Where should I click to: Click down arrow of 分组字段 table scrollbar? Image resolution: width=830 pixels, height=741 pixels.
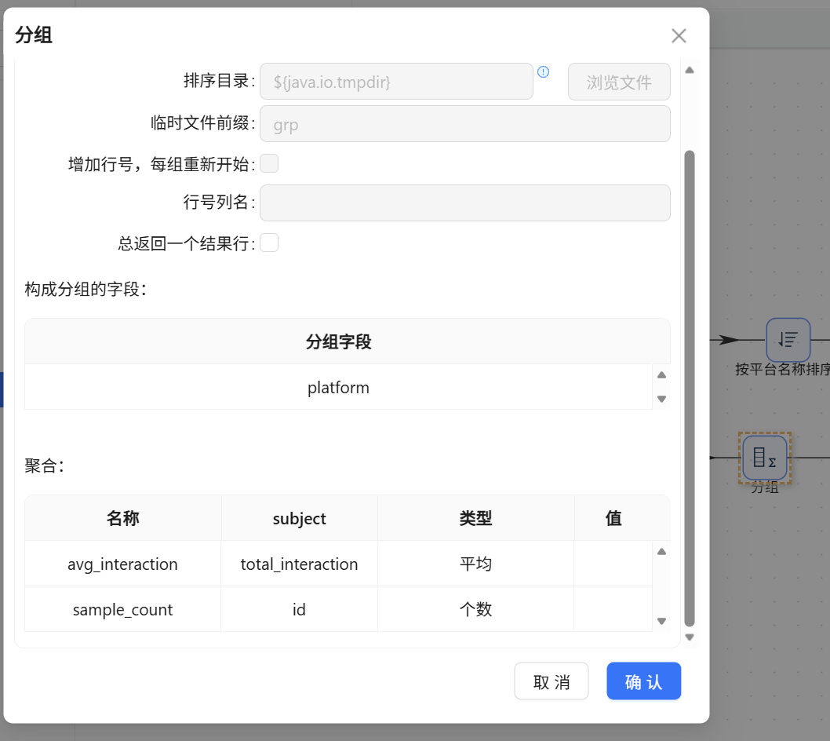pos(661,399)
